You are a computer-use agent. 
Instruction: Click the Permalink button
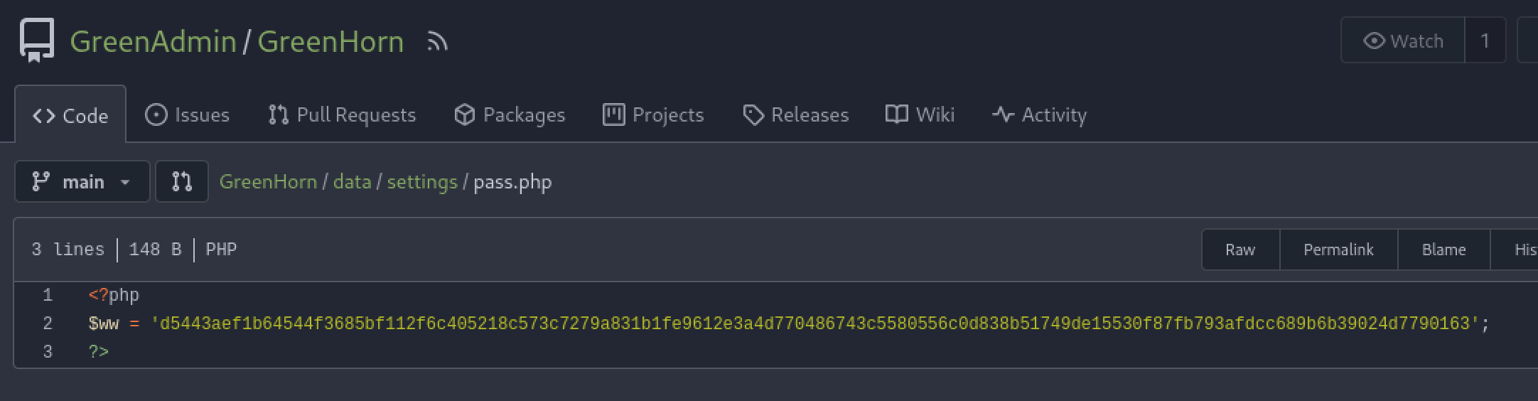pos(1338,250)
